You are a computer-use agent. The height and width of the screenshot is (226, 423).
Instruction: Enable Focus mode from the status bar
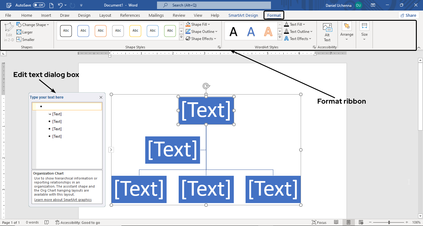point(319,222)
